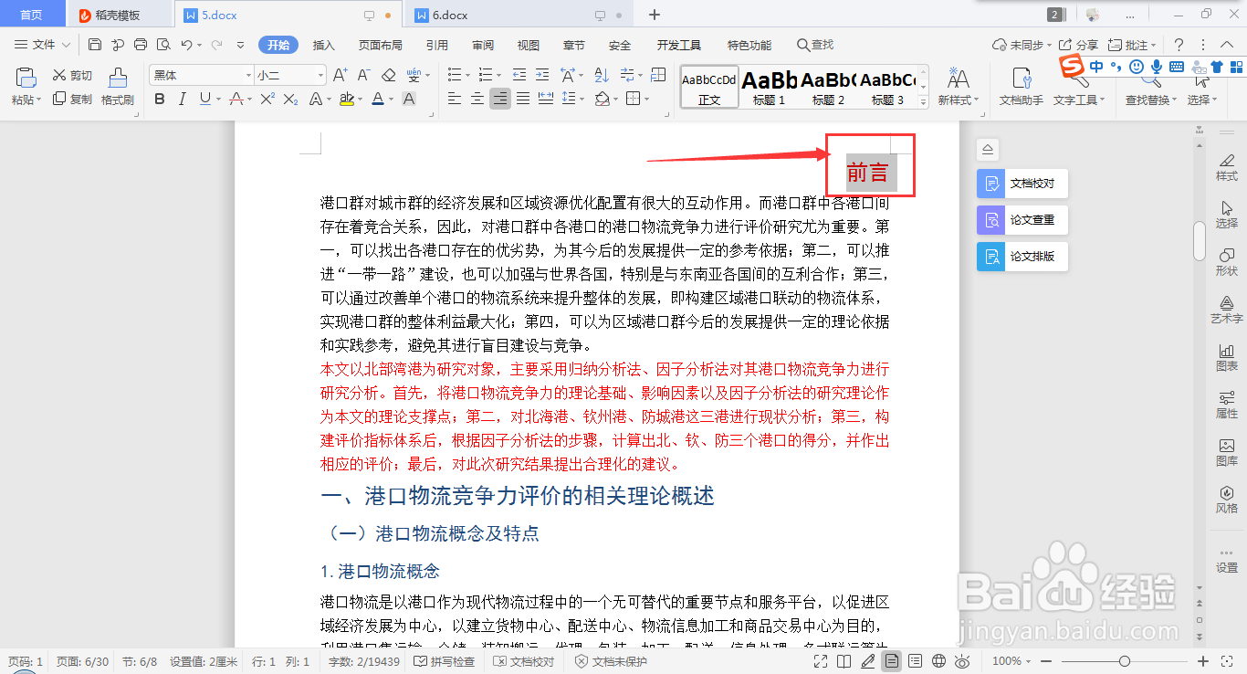Decrease zoom using the minus control

coord(1045,660)
